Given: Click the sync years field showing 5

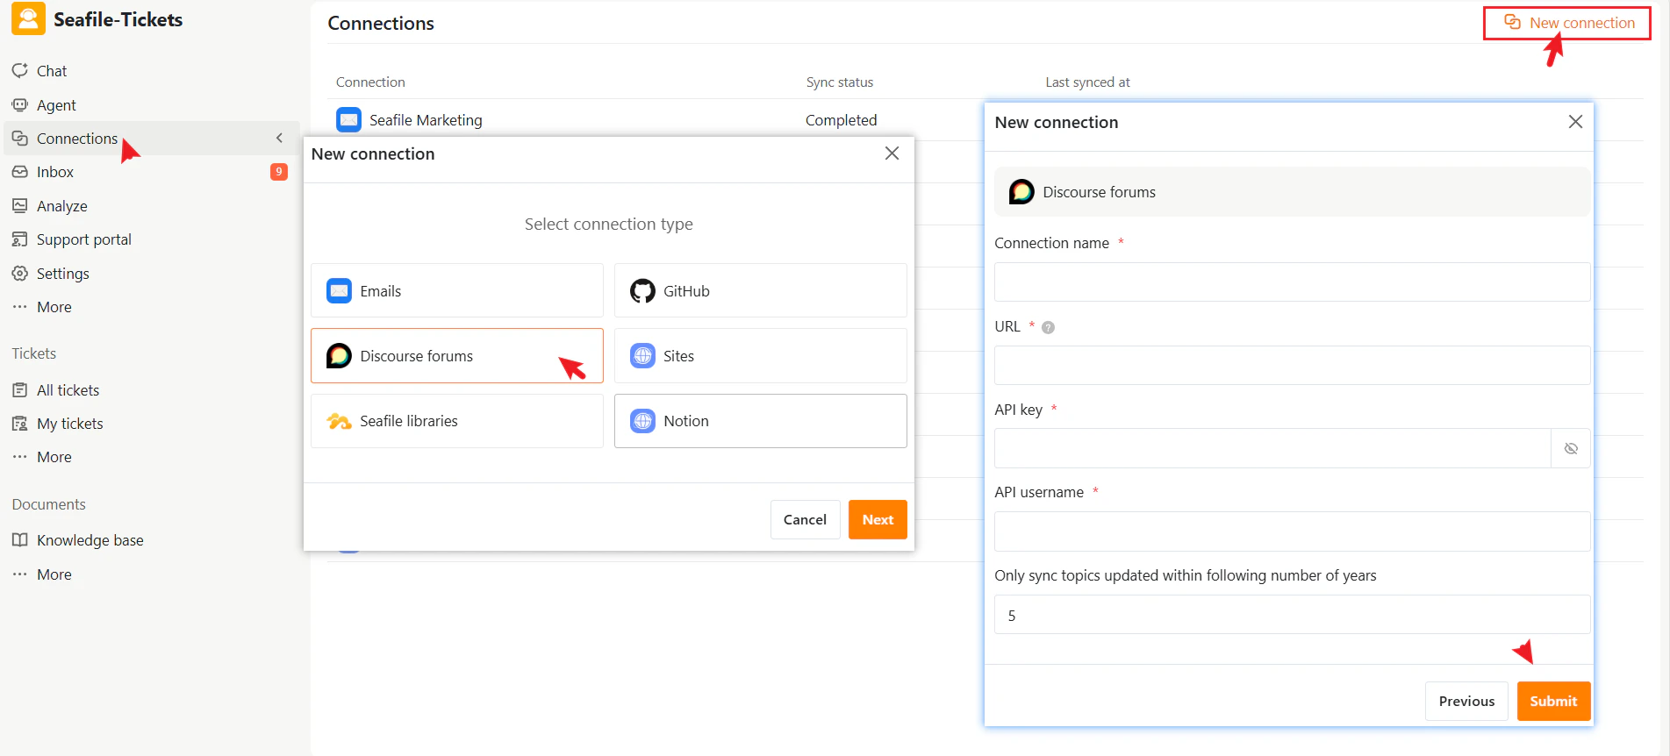Looking at the screenshot, I should click(1292, 615).
